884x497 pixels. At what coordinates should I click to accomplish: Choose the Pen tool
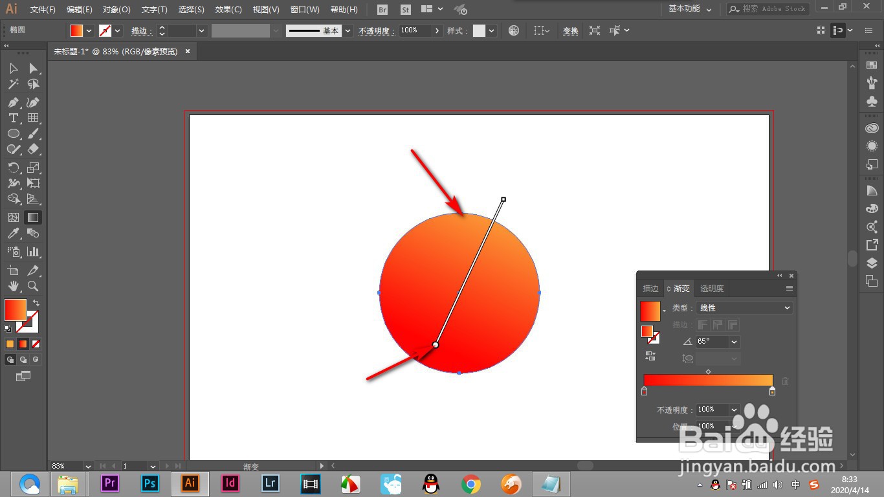[x=13, y=102]
